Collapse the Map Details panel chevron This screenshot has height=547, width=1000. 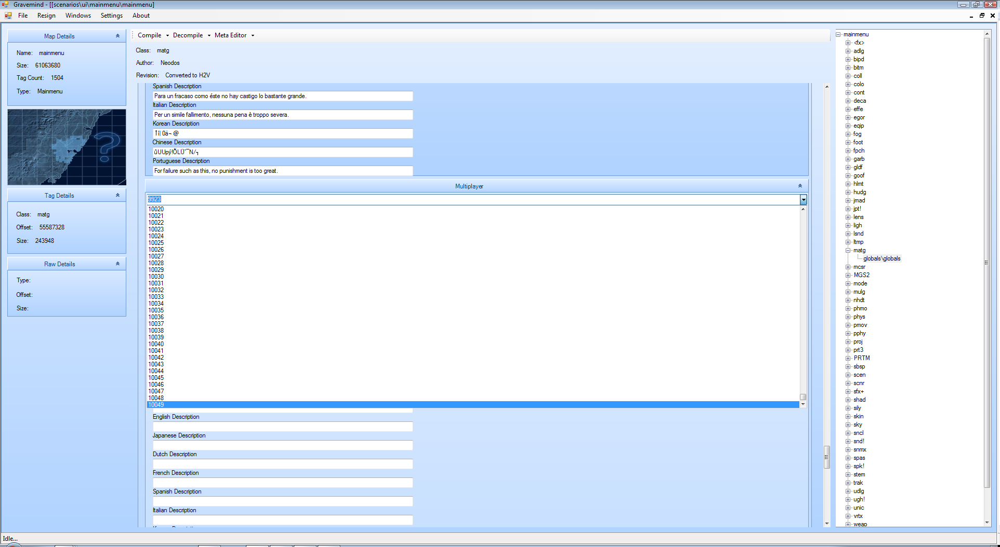click(x=117, y=36)
